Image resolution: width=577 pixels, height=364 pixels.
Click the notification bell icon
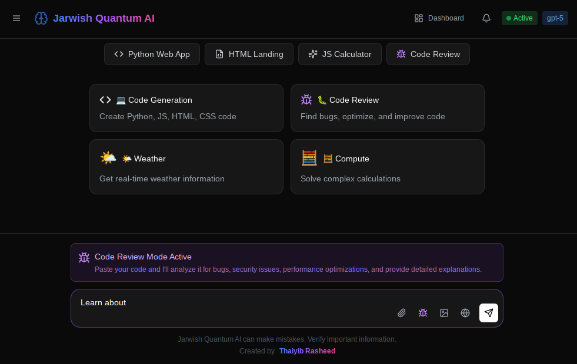point(486,18)
